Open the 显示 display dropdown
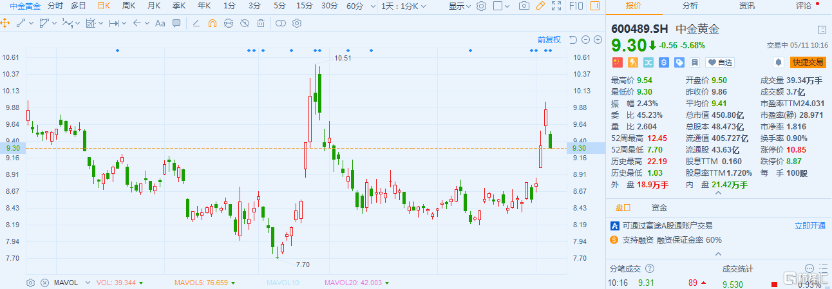 coord(460,6)
